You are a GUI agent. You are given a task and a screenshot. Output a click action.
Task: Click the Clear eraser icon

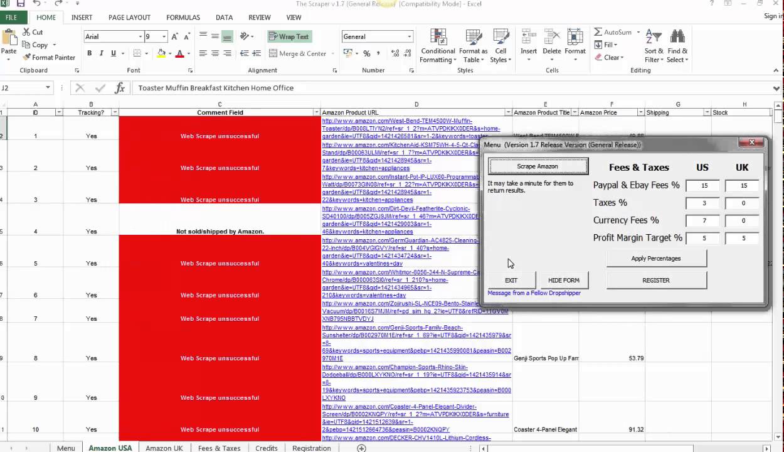click(598, 57)
